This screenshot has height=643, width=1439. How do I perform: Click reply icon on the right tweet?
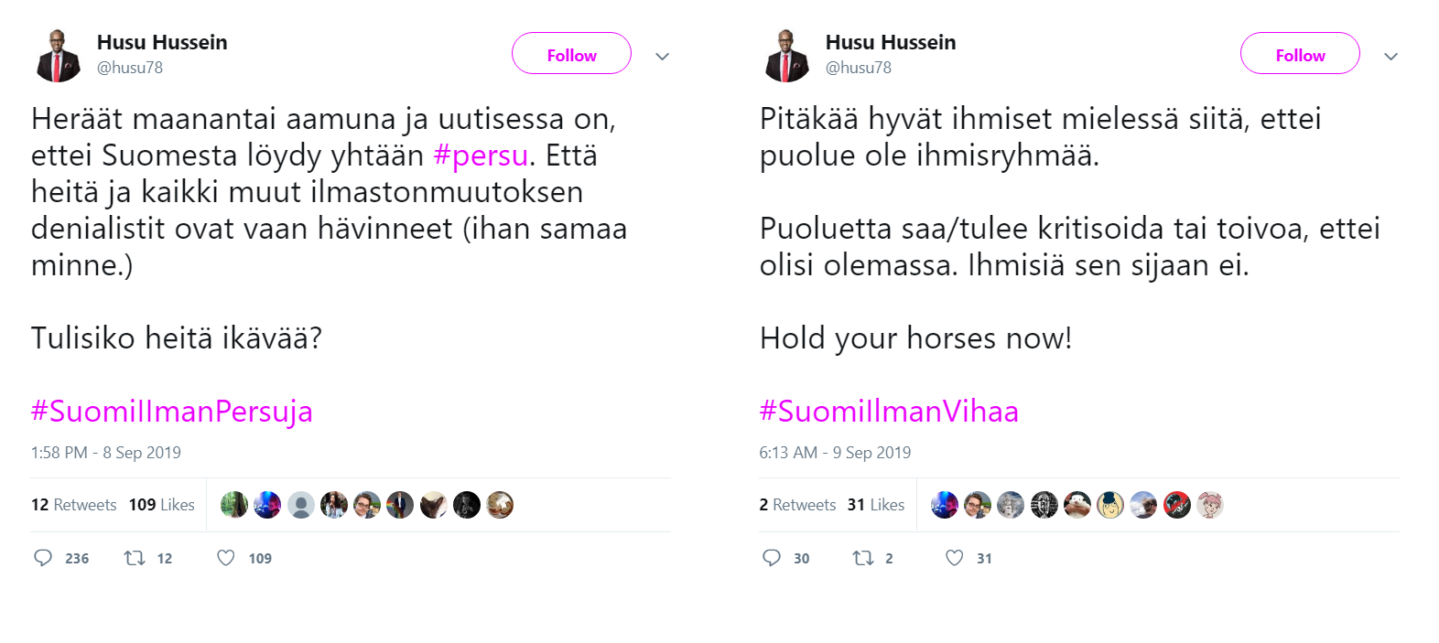point(772,558)
